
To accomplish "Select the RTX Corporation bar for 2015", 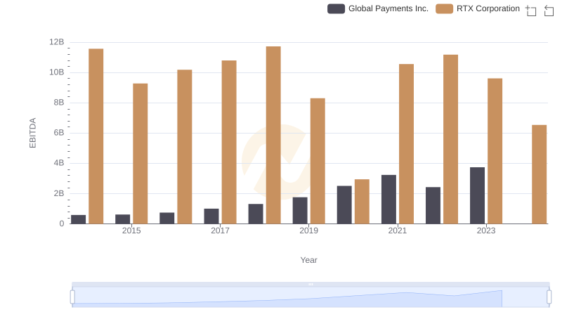I will pos(140,154).
